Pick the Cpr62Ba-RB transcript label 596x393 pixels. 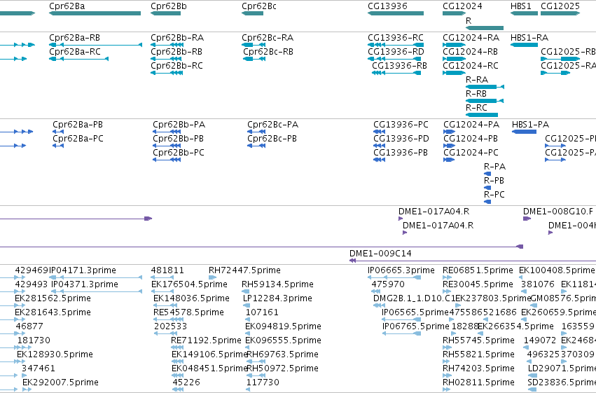74,38
